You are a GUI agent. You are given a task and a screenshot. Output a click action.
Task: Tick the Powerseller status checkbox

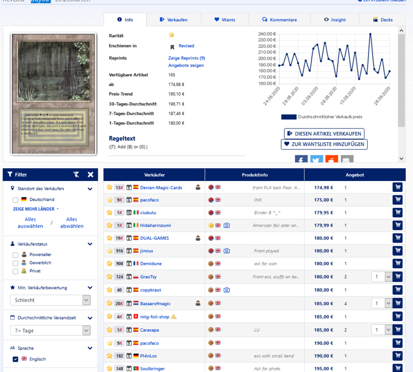(x=15, y=254)
